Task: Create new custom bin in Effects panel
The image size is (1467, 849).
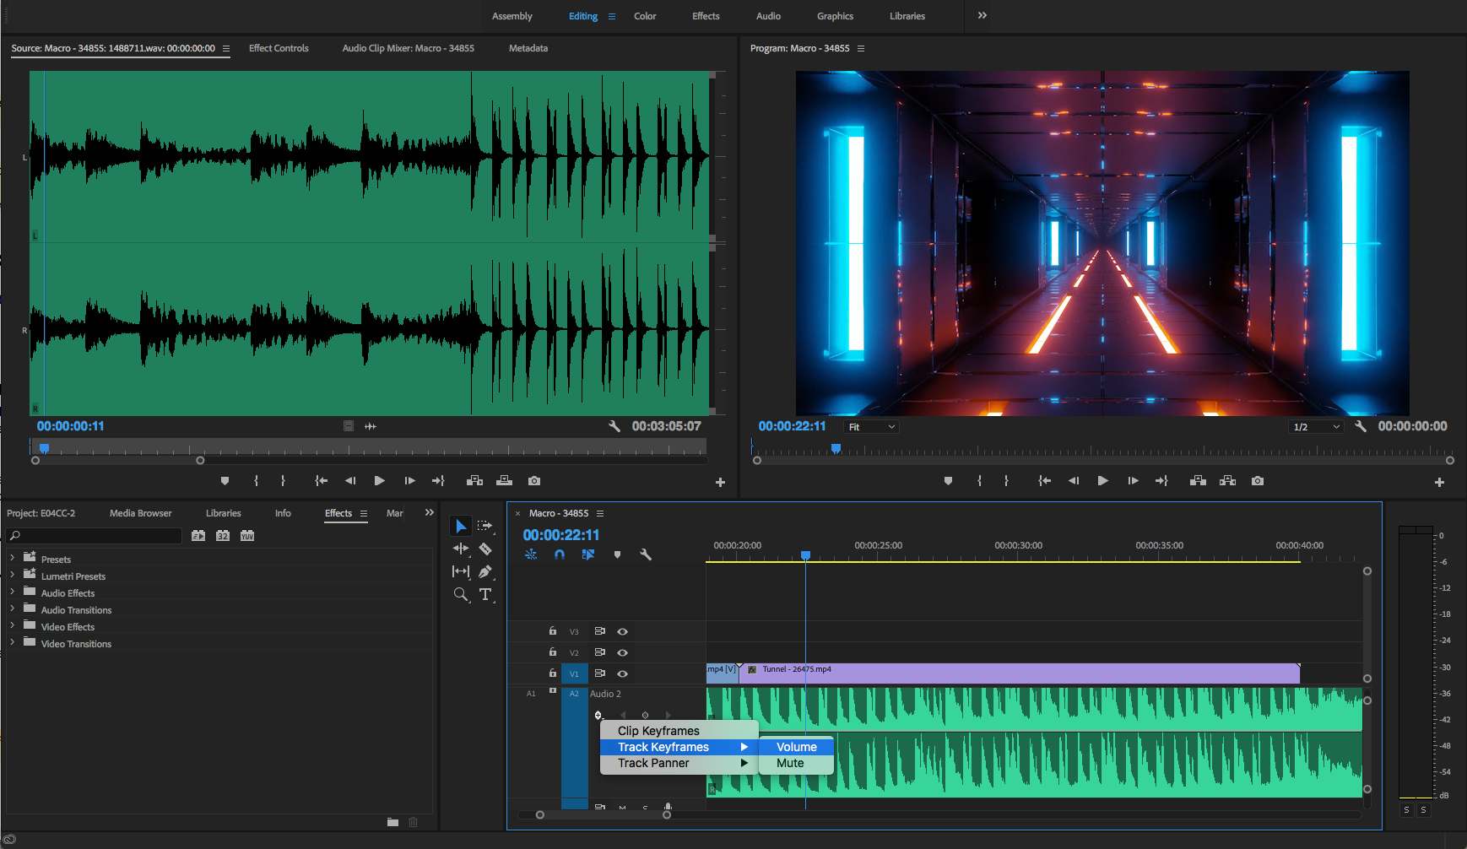Action: click(x=392, y=822)
